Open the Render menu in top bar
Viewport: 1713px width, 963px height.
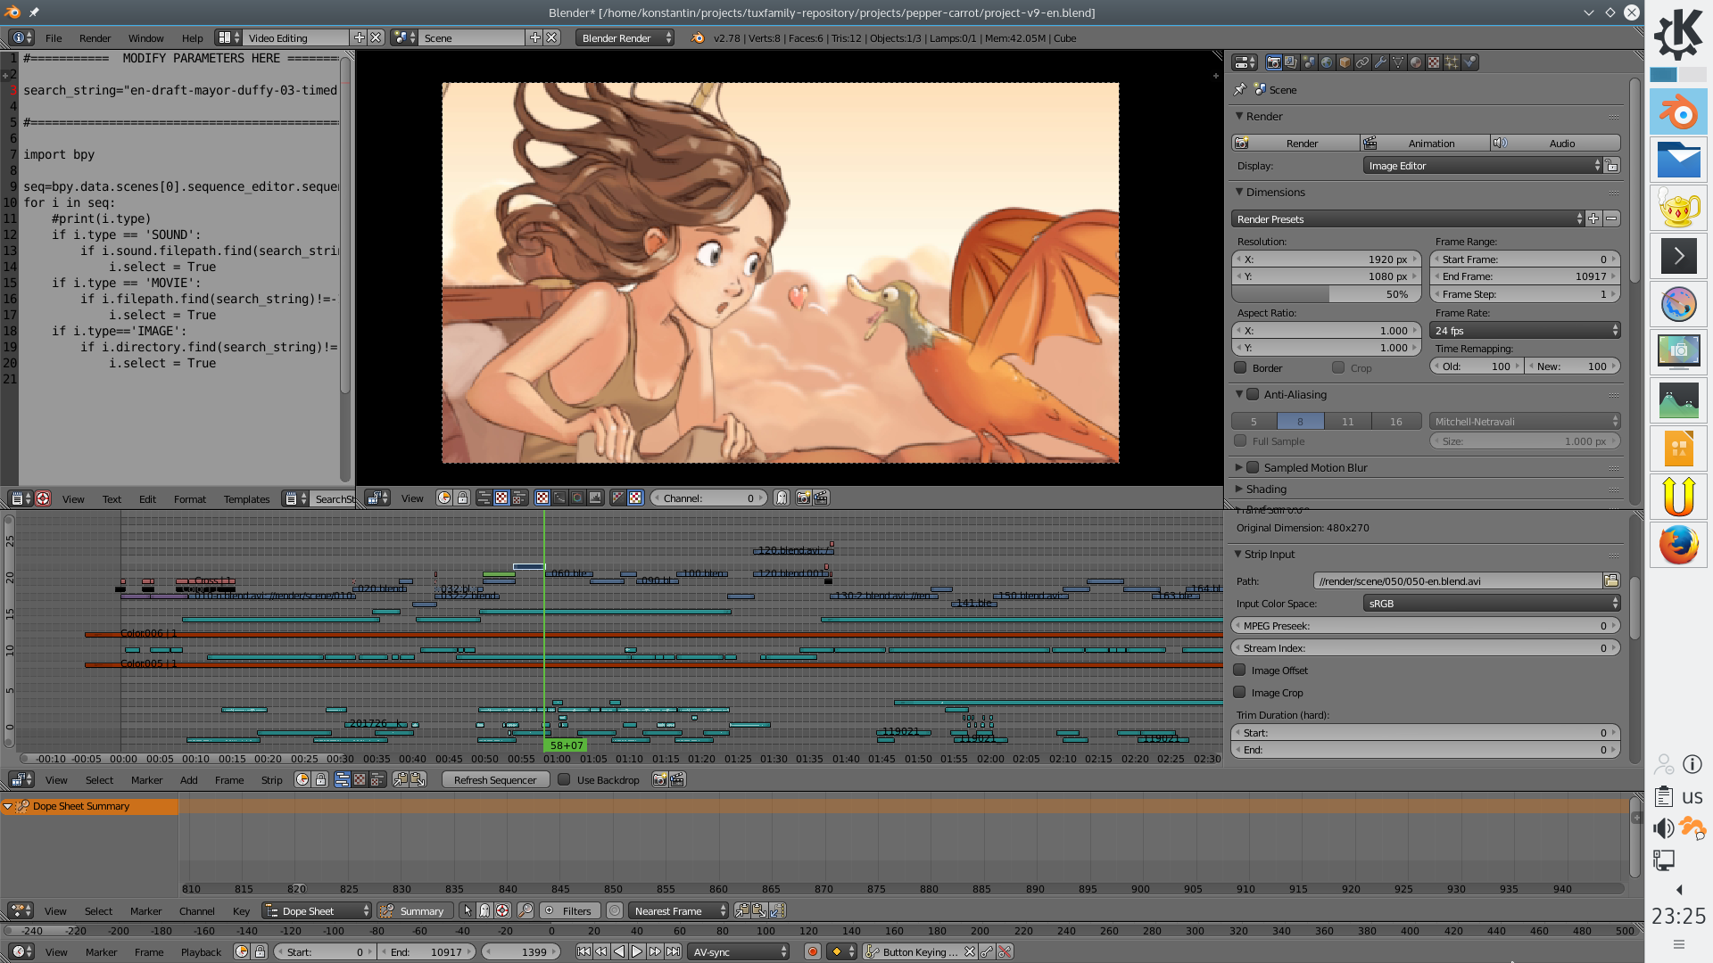(x=95, y=37)
